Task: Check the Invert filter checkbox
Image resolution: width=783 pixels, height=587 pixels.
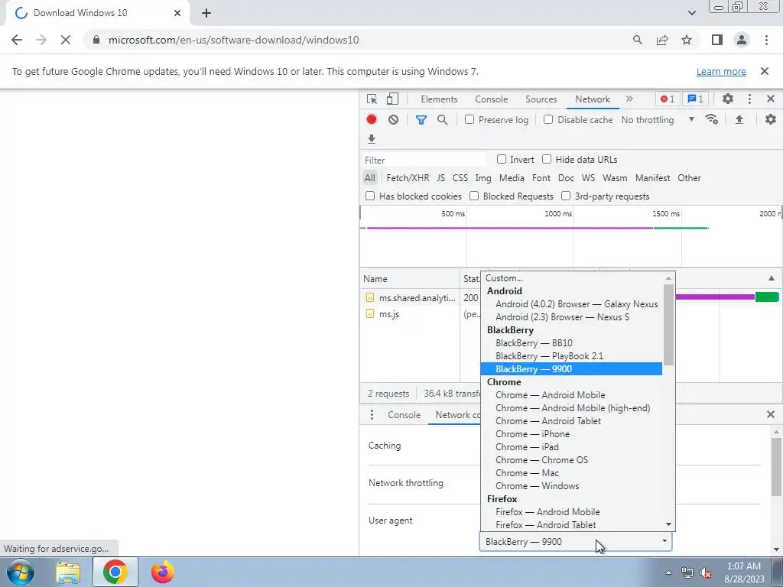Action: [x=502, y=159]
